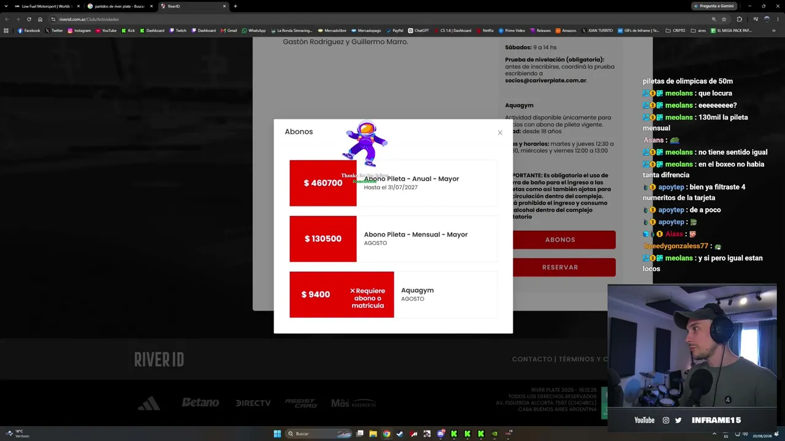Open the Chrome profile avatar

point(767,19)
